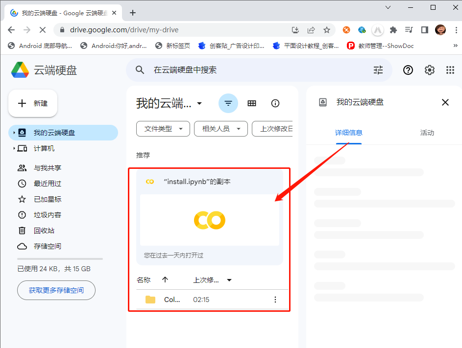The image size is (462, 348).
Task: Open media control playlist icon
Action: click(x=409, y=30)
